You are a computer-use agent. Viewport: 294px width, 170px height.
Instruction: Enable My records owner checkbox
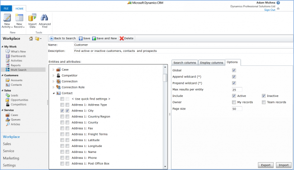point(234,102)
